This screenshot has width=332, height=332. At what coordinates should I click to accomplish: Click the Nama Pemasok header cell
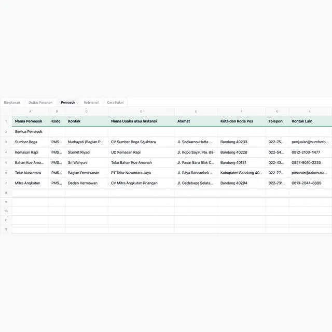click(30, 121)
